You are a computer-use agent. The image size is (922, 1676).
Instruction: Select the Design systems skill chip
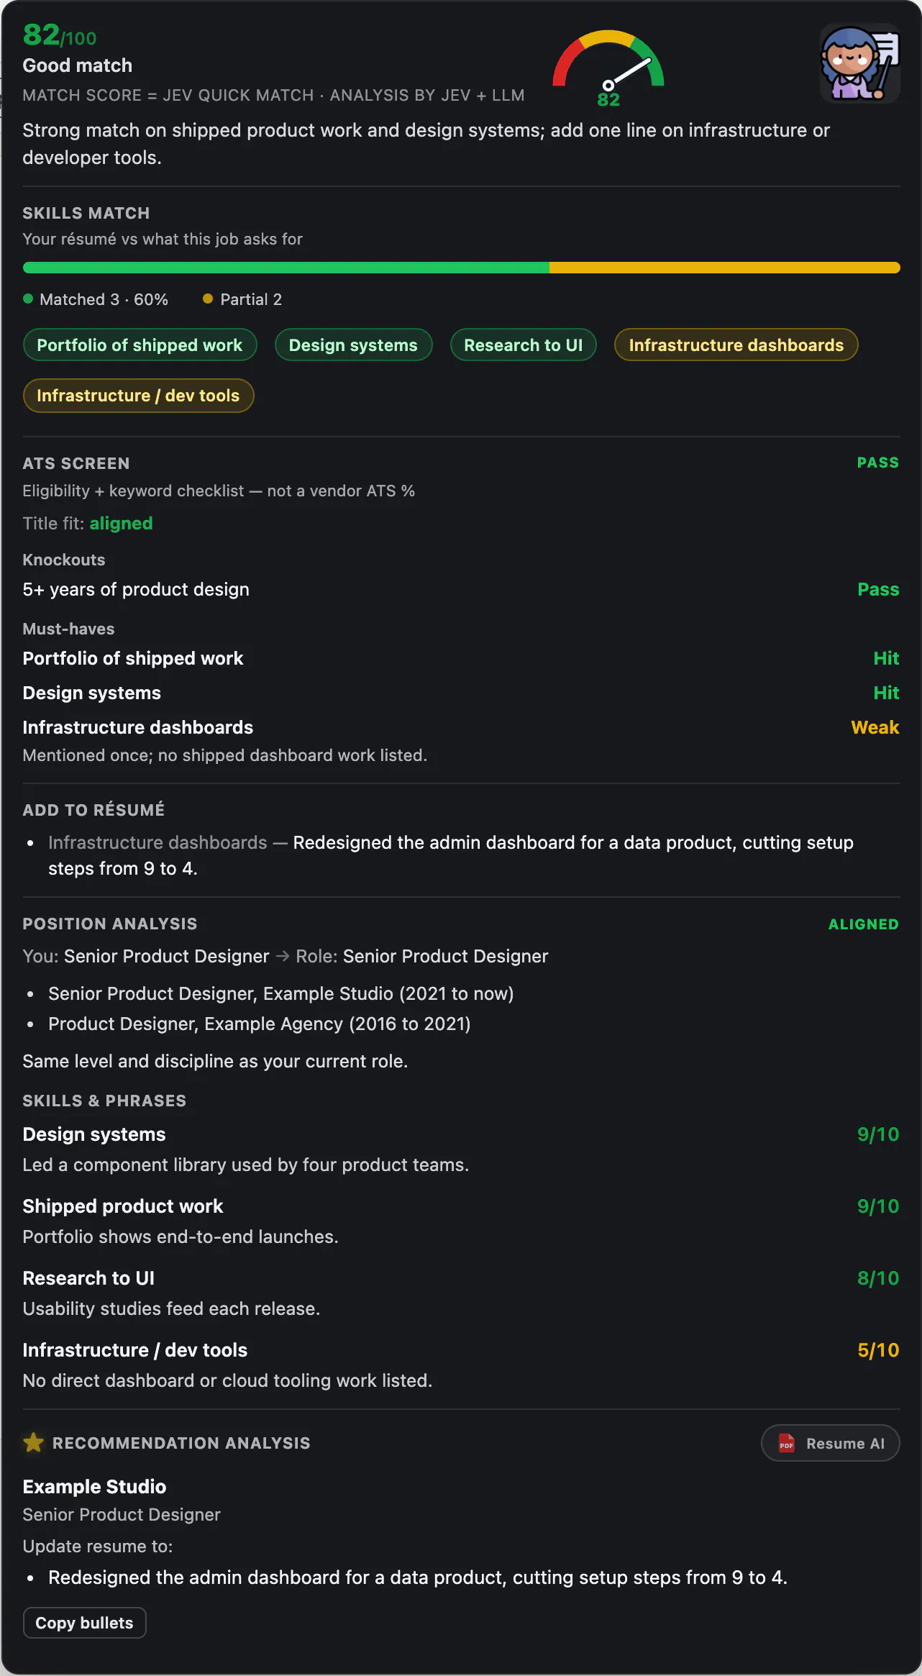pos(353,345)
